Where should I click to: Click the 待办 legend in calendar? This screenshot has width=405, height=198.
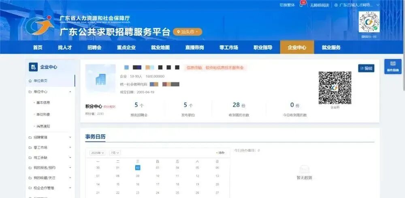click(220, 153)
